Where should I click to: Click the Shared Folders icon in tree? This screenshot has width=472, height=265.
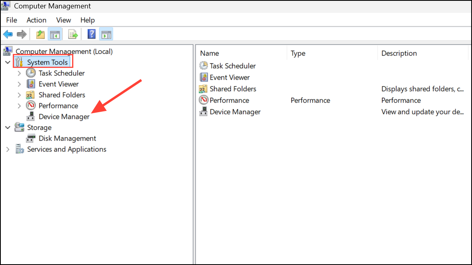pos(30,95)
